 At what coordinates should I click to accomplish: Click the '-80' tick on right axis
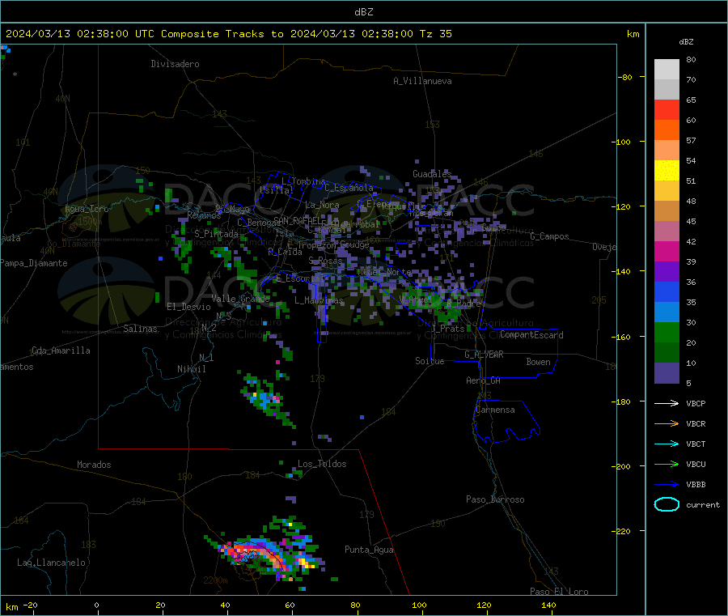click(624, 77)
